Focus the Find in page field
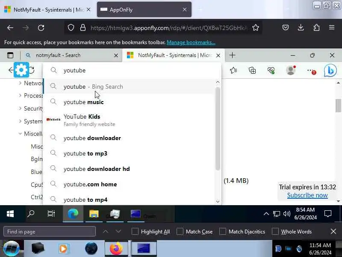The image size is (342, 257). point(50,231)
